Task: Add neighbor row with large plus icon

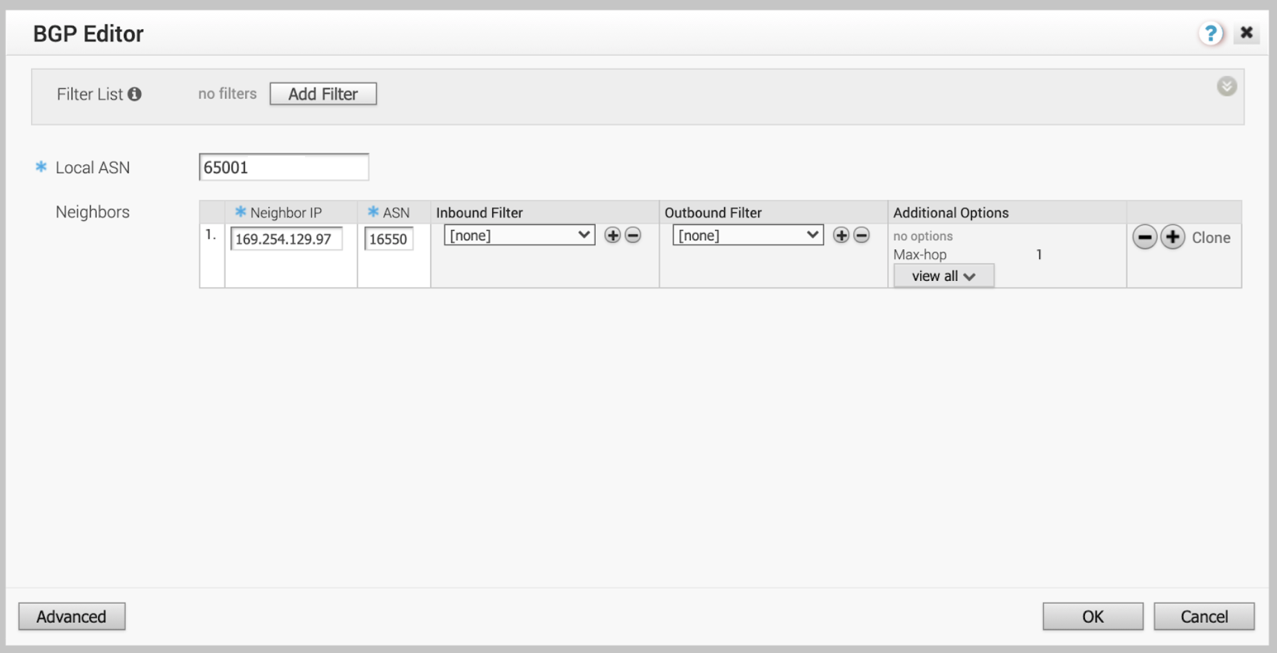Action: click(1172, 237)
